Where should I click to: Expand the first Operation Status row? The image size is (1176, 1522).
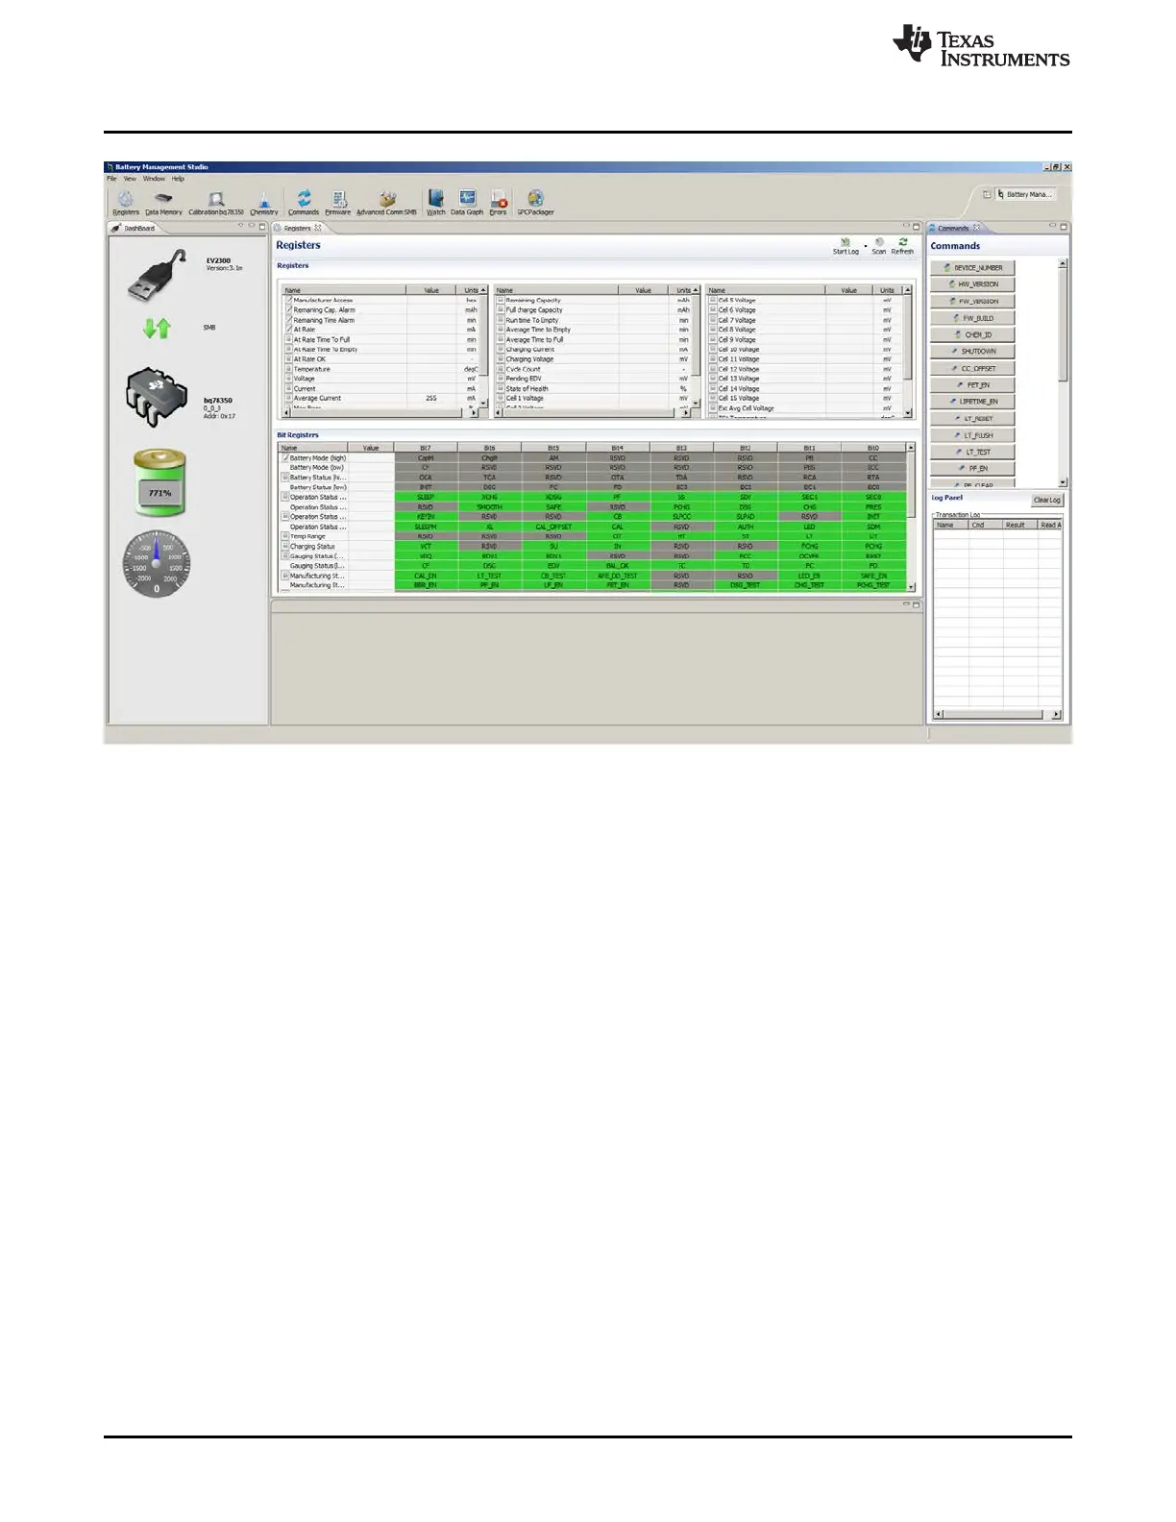285,497
